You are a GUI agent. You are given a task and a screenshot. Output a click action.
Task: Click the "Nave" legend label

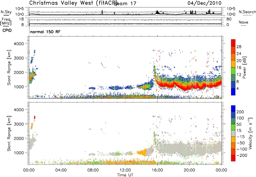[243, 22]
